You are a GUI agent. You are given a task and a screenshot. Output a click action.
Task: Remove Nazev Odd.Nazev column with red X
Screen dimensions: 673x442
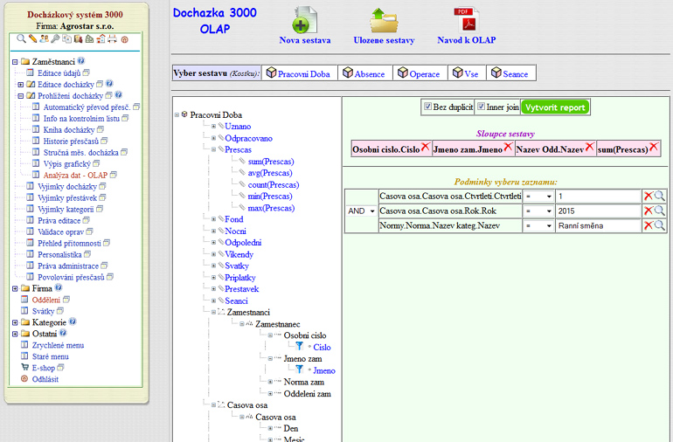pos(589,147)
